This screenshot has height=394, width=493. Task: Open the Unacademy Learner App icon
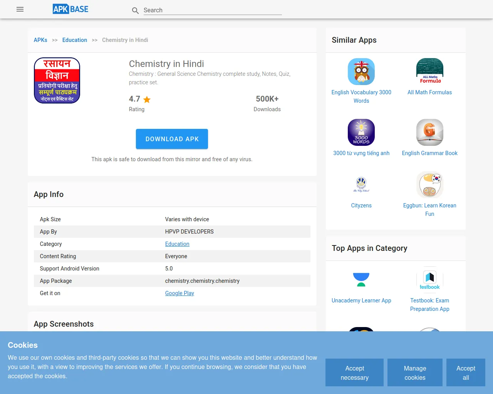pos(361,280)
